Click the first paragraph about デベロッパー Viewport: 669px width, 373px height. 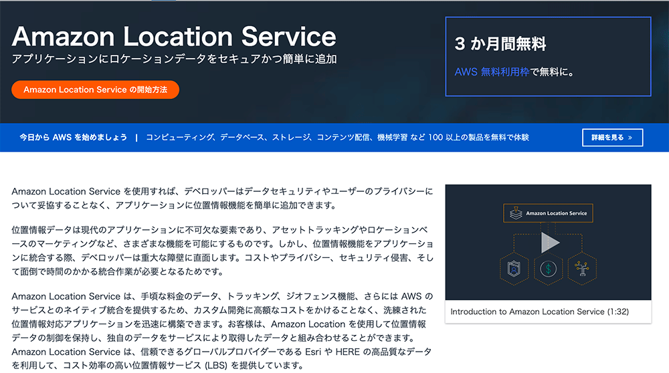(222, 199)
